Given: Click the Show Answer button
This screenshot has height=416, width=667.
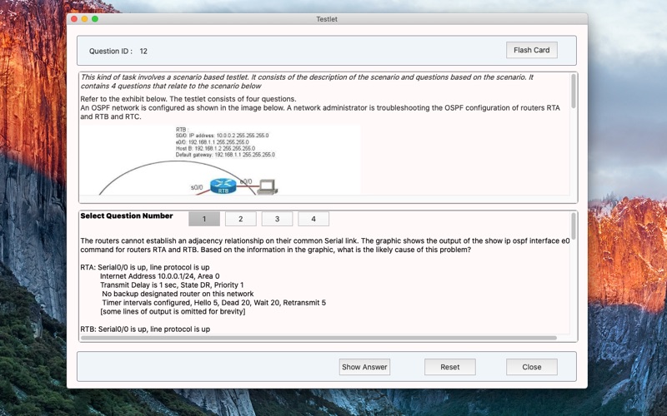Looking at the screenshot, I should pos(364,367).
